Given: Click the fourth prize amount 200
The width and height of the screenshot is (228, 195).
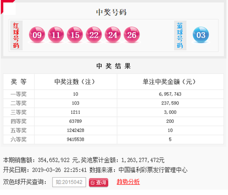Looking at the screenshot, I should 170,121.
